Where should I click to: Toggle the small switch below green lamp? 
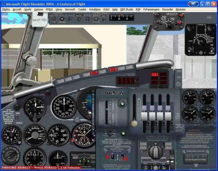[x=110, y=133]
